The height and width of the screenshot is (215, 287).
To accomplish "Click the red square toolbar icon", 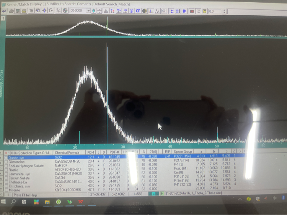I will pyautogui.click(x=191, y=11).
